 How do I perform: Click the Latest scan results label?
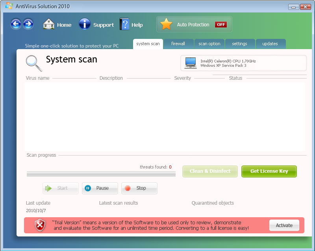119,203
